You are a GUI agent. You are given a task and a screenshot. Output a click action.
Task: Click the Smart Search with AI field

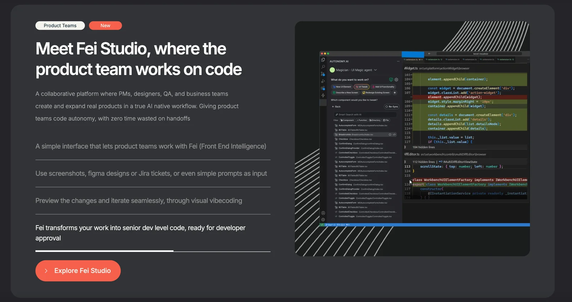(365, 115)
